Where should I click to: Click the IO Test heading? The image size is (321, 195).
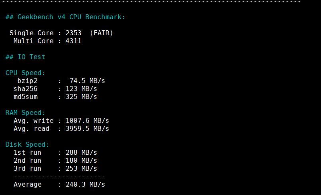pyautogui.click(x=25, y=57)
